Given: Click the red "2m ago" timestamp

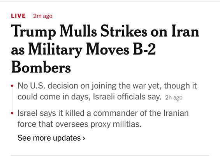Looking at the screenshot, I should 43,16.
